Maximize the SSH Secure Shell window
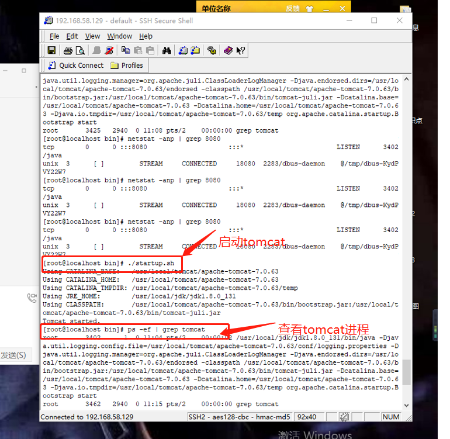 point(374,20)
